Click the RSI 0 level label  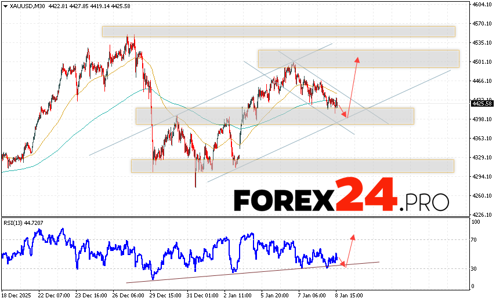tap(473, 286)
